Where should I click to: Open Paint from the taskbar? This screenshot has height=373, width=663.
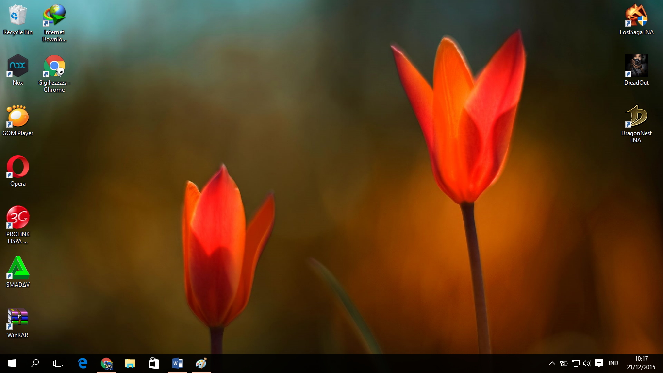(x=201, y=363)
